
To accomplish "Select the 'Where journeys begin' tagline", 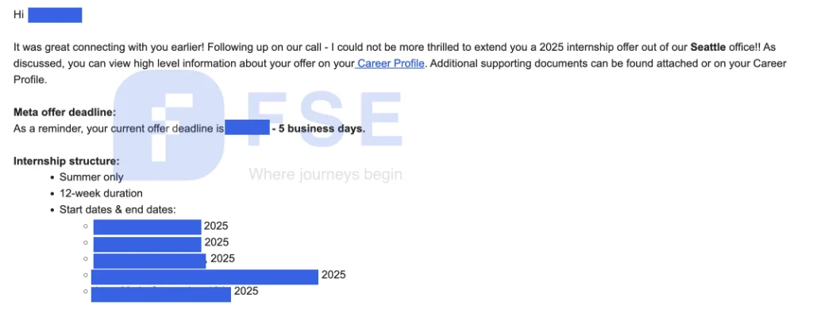I will coord(325,174).
